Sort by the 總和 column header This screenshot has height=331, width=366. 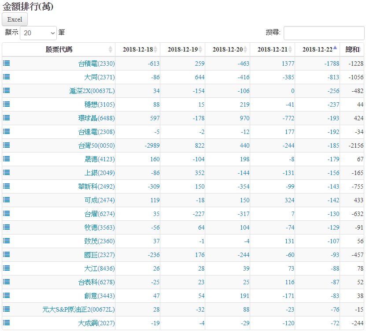(x=352, y=49)
